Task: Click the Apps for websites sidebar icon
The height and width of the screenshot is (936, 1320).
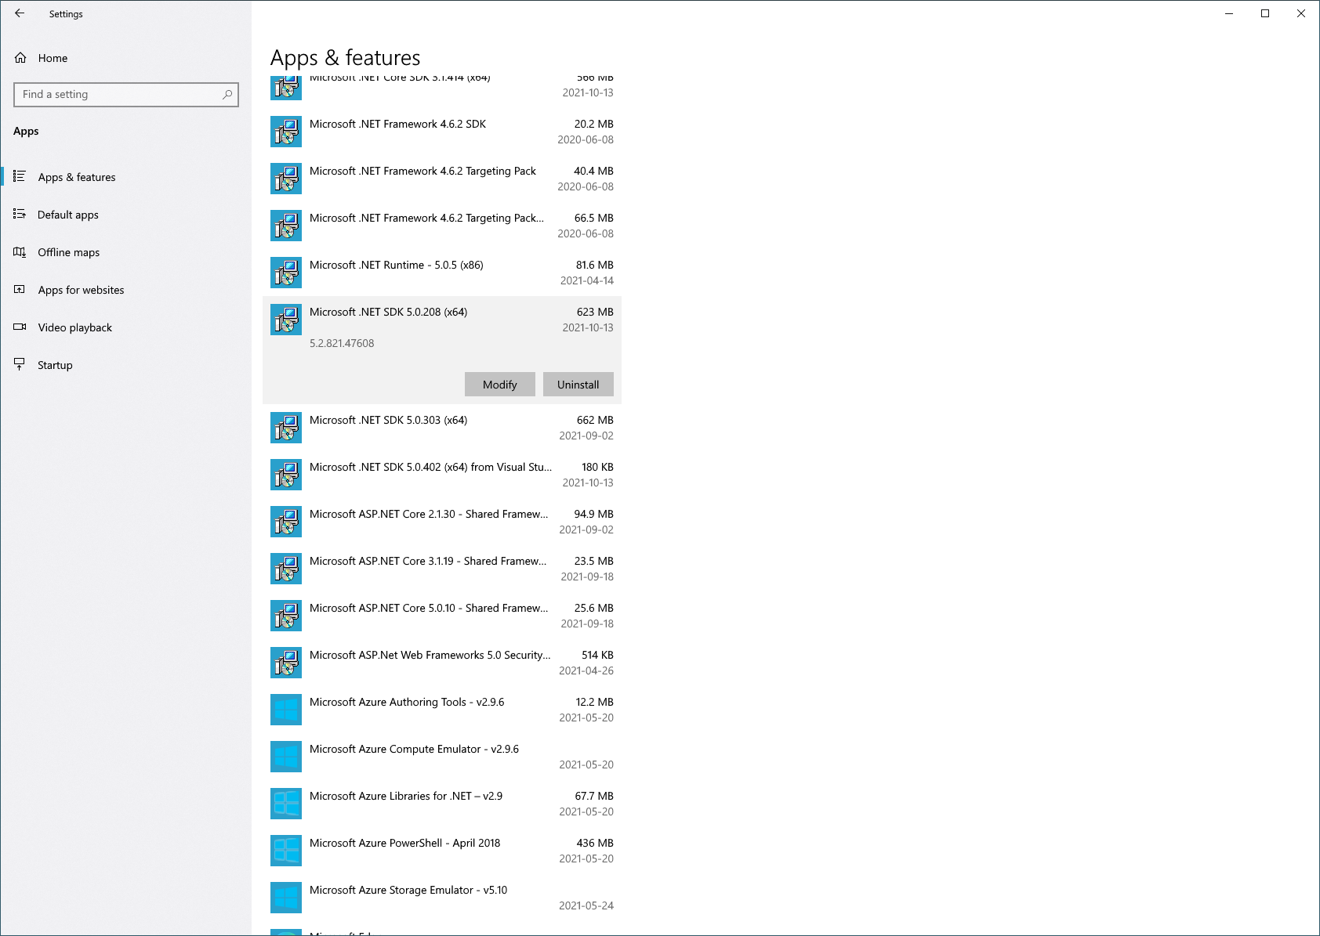Action: click(x=20, y=289)
